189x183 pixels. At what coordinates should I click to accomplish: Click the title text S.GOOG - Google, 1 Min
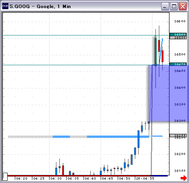click(x=40, y=6)
